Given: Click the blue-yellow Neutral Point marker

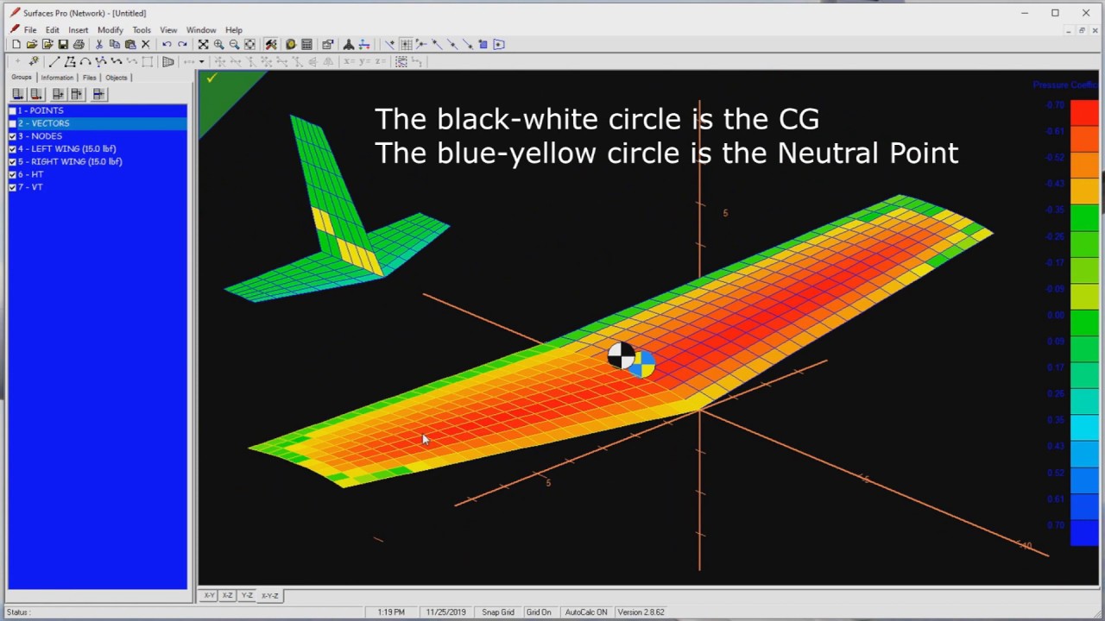Looking at the screenshot, I should (x=643, y=366).
